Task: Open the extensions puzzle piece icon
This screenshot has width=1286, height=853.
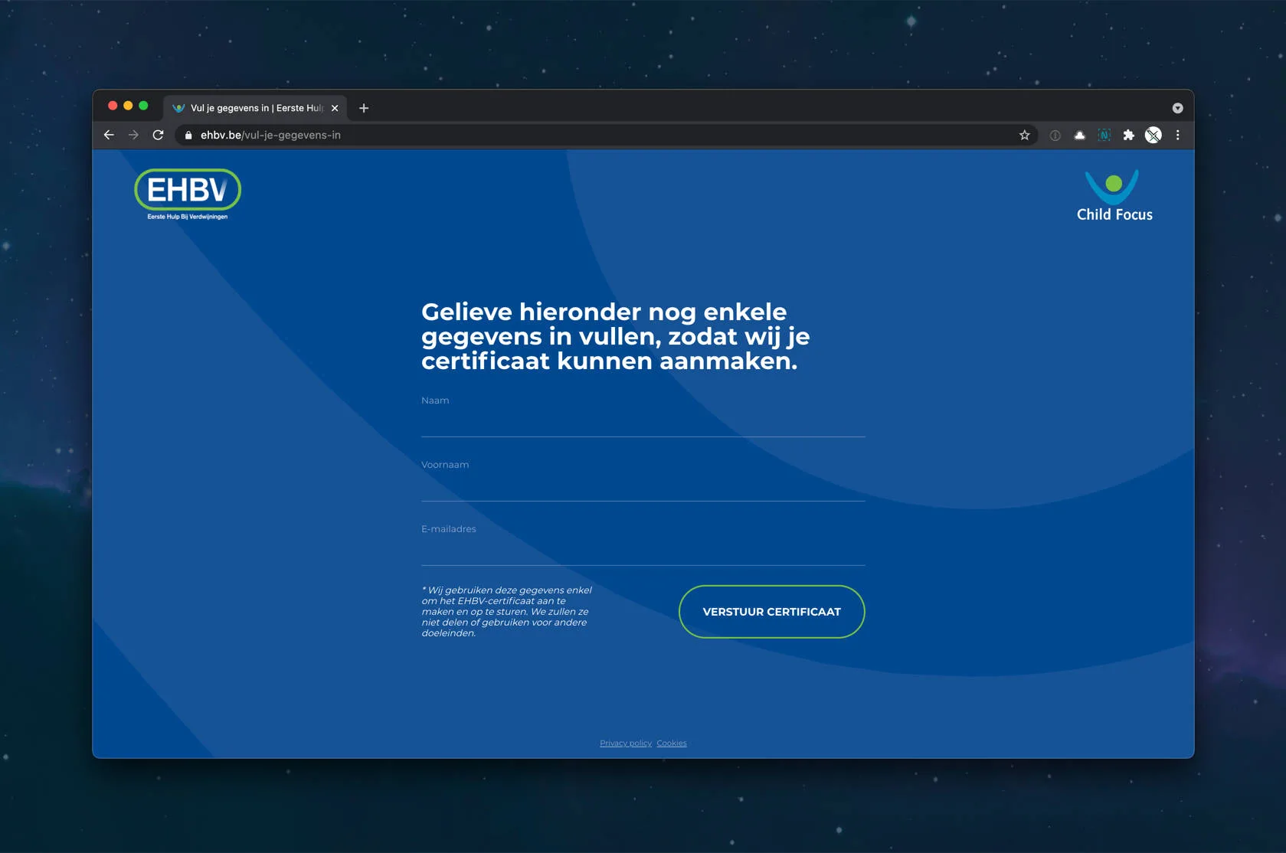Action: [1128, 135]
